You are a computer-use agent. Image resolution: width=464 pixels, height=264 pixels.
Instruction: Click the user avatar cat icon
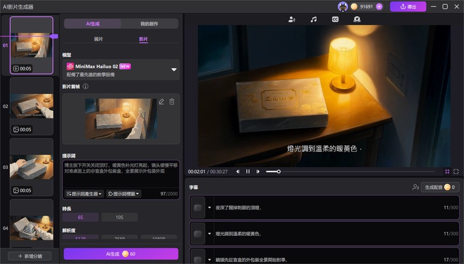pos(343,6)
